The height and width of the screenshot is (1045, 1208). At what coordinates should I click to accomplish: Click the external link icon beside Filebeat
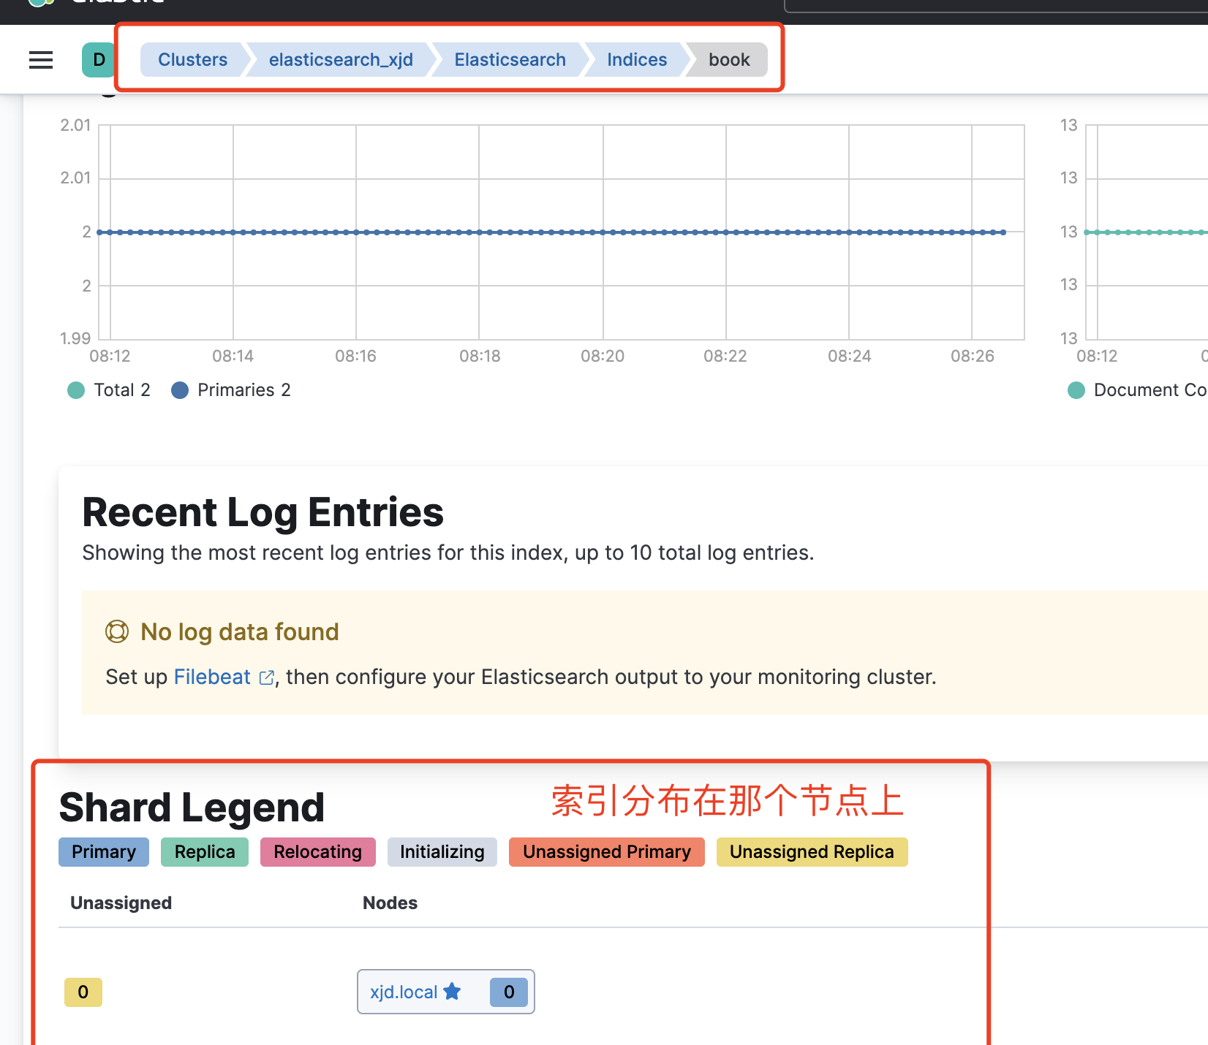[267, 678]
